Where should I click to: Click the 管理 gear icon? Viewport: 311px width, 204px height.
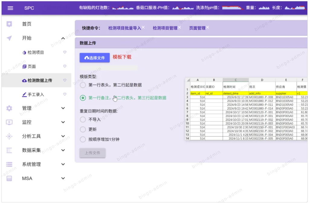tap(9, 108)
